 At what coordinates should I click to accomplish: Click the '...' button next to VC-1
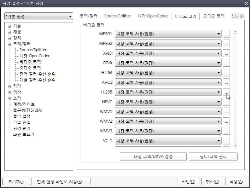[226, 141]
